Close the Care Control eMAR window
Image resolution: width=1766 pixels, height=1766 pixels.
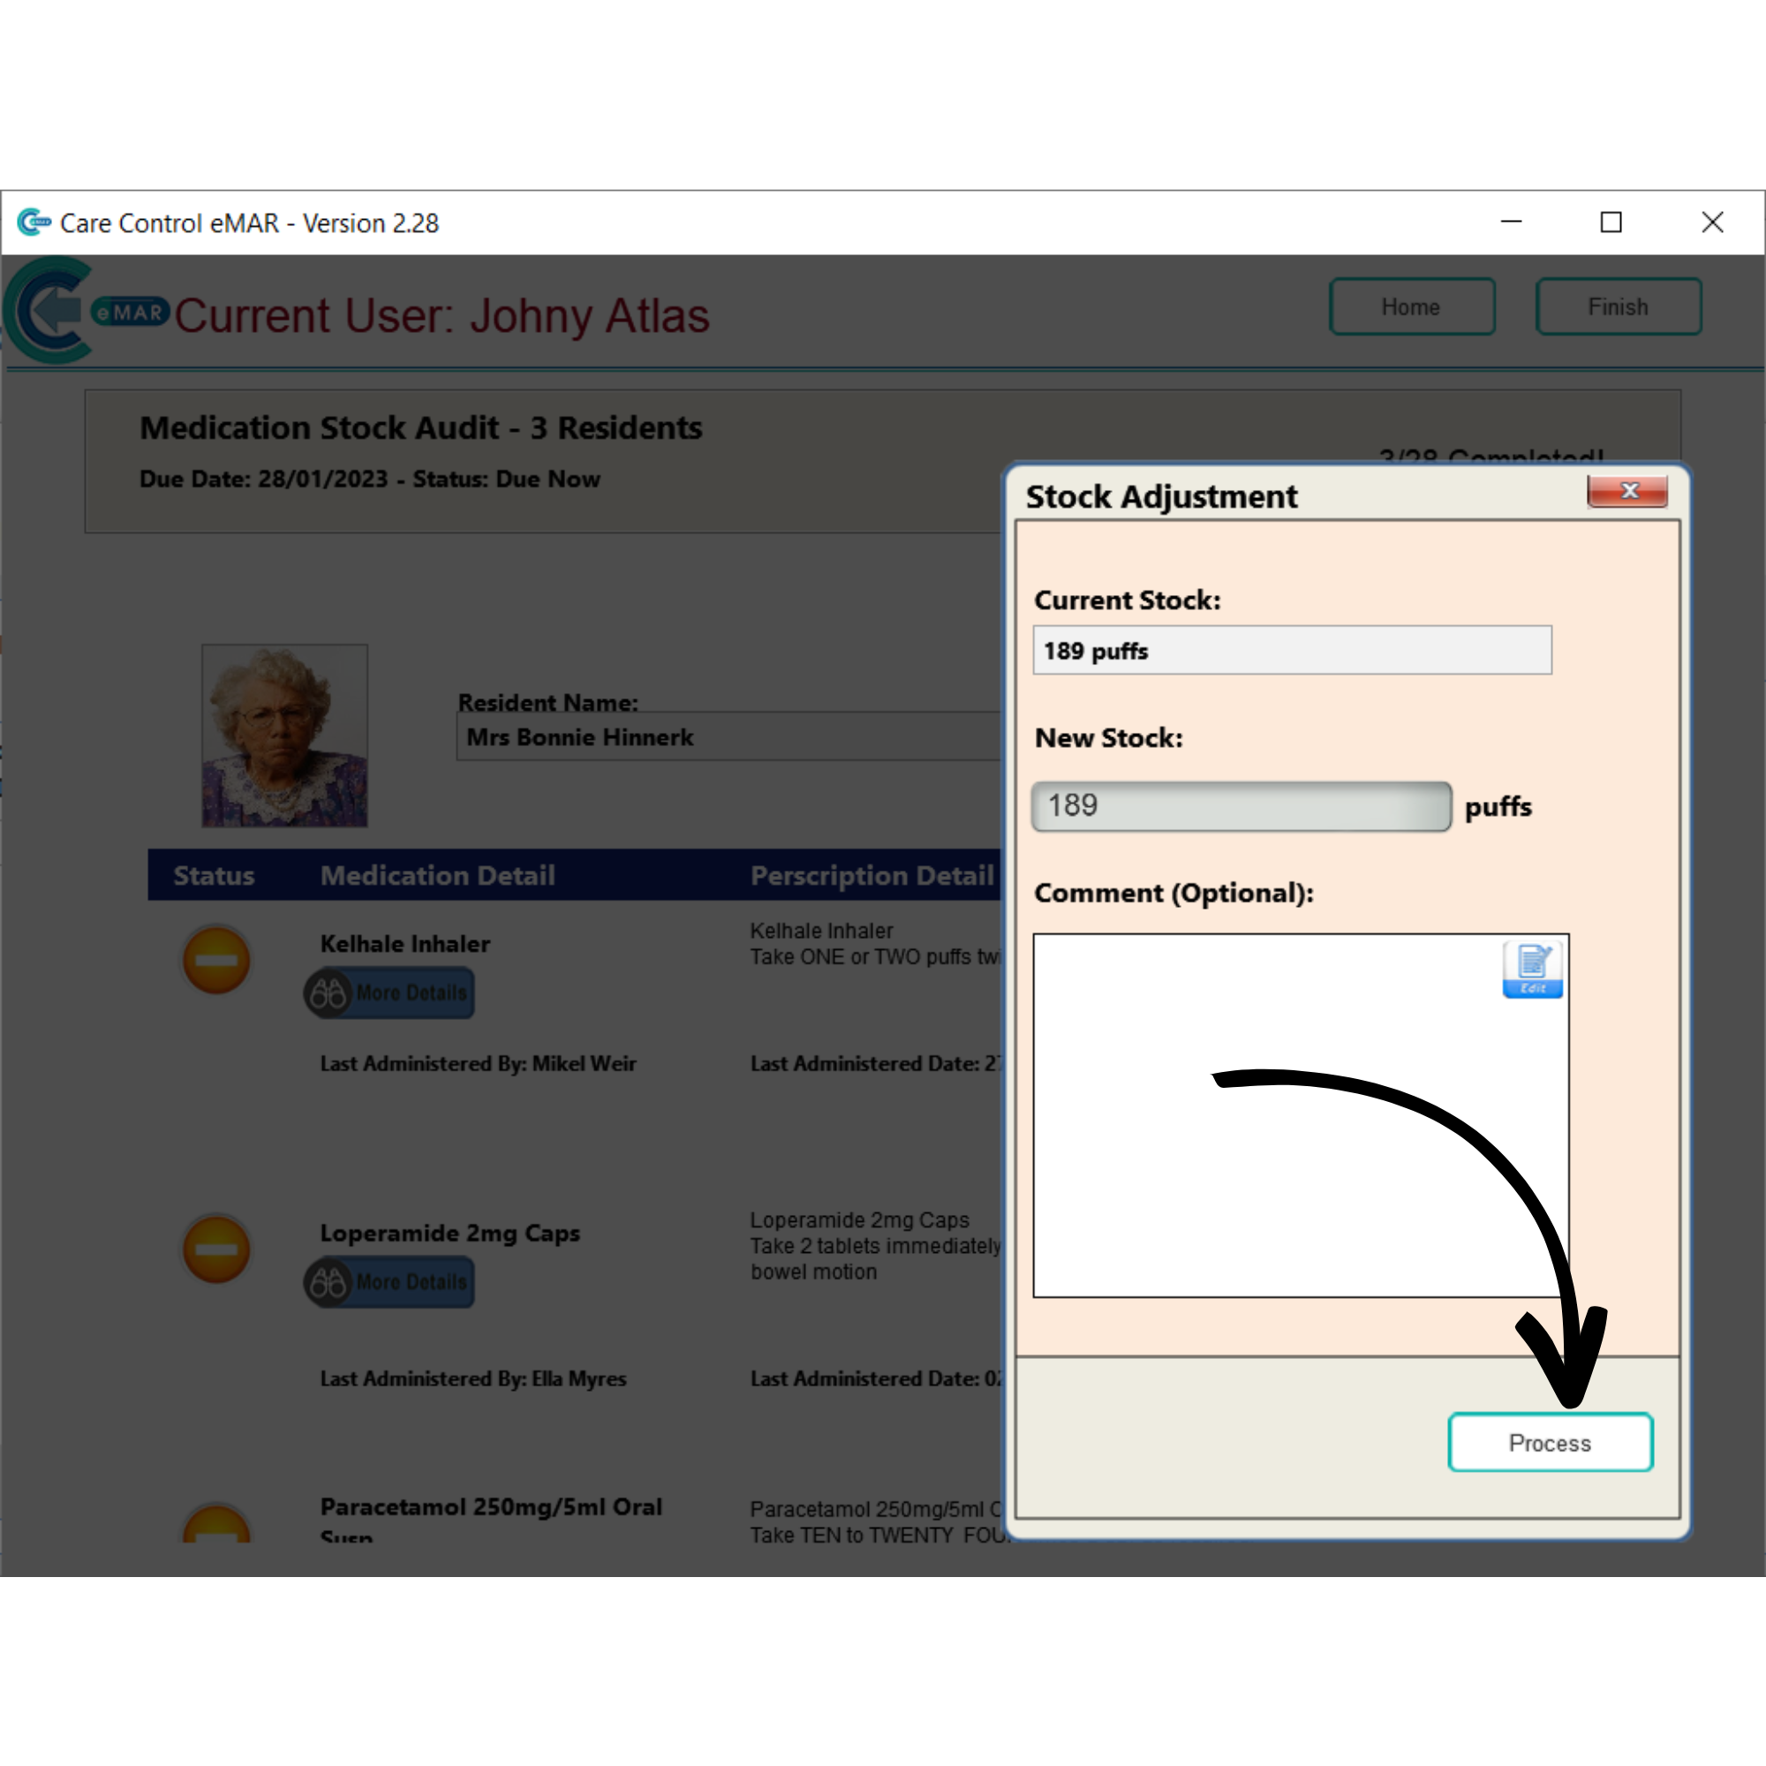click(x=1712, y=223)
